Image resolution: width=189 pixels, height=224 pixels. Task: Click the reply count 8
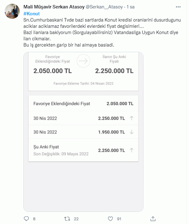[34, 219]
